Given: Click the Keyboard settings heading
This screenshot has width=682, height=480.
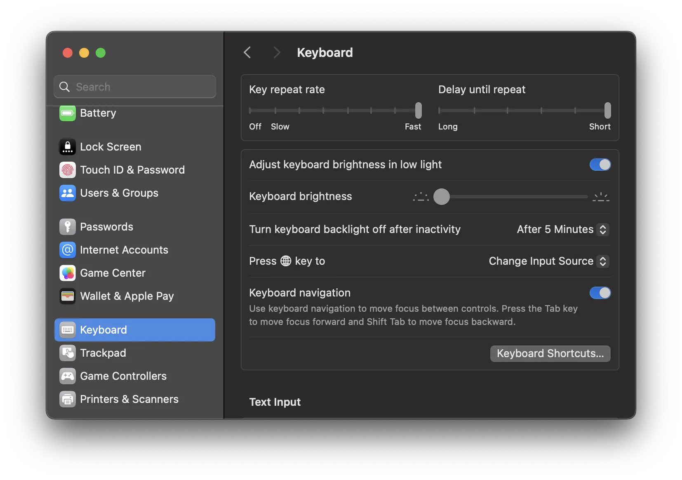Looking at the screenshot, I should (x=325, y=52).
